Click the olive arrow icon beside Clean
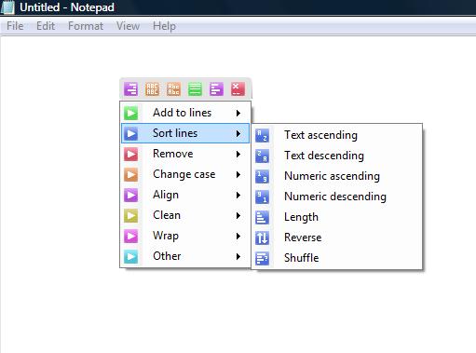Screen dimensions: 476x353 tap(130, 215)
